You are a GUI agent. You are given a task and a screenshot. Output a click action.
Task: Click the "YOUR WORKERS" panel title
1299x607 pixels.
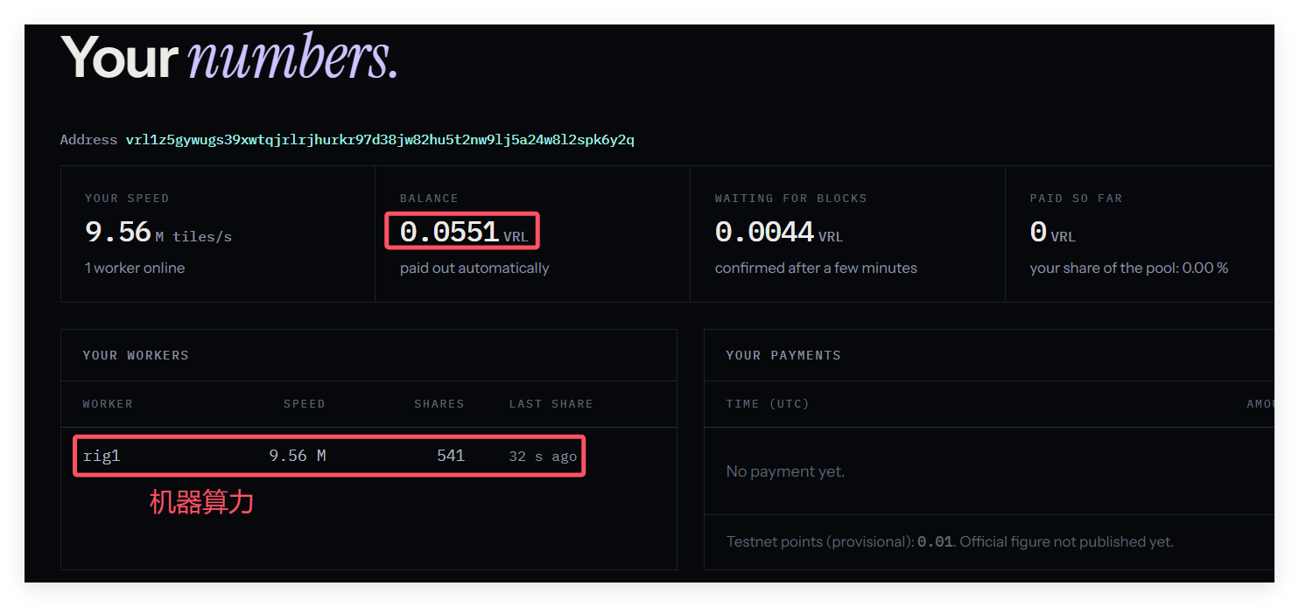(136, 355)
